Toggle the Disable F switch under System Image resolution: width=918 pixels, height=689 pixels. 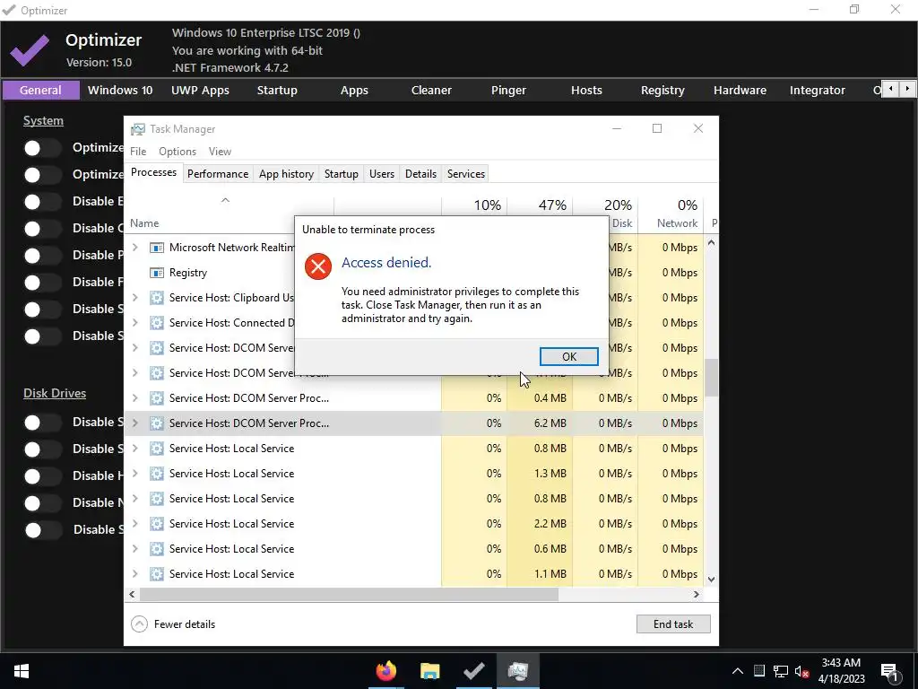pyautogui.click(x=42, y=283)
